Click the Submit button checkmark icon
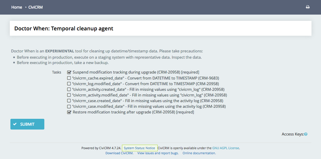The width and height of the screenshot is (321, 159). click(15, 124)
